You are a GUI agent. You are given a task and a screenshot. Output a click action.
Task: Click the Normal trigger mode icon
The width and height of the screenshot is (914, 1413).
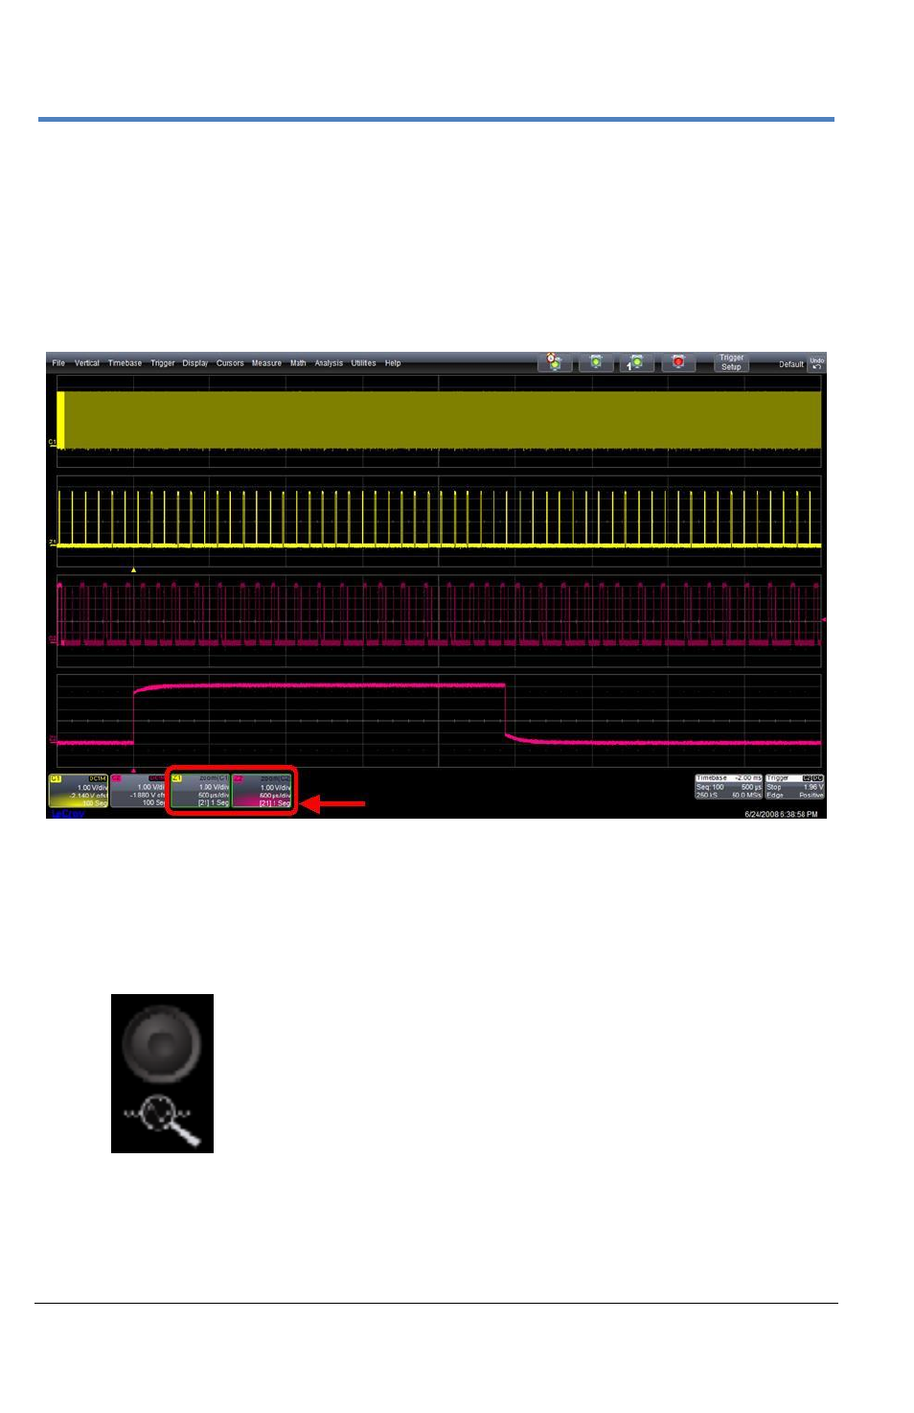[x=596, y=362]
